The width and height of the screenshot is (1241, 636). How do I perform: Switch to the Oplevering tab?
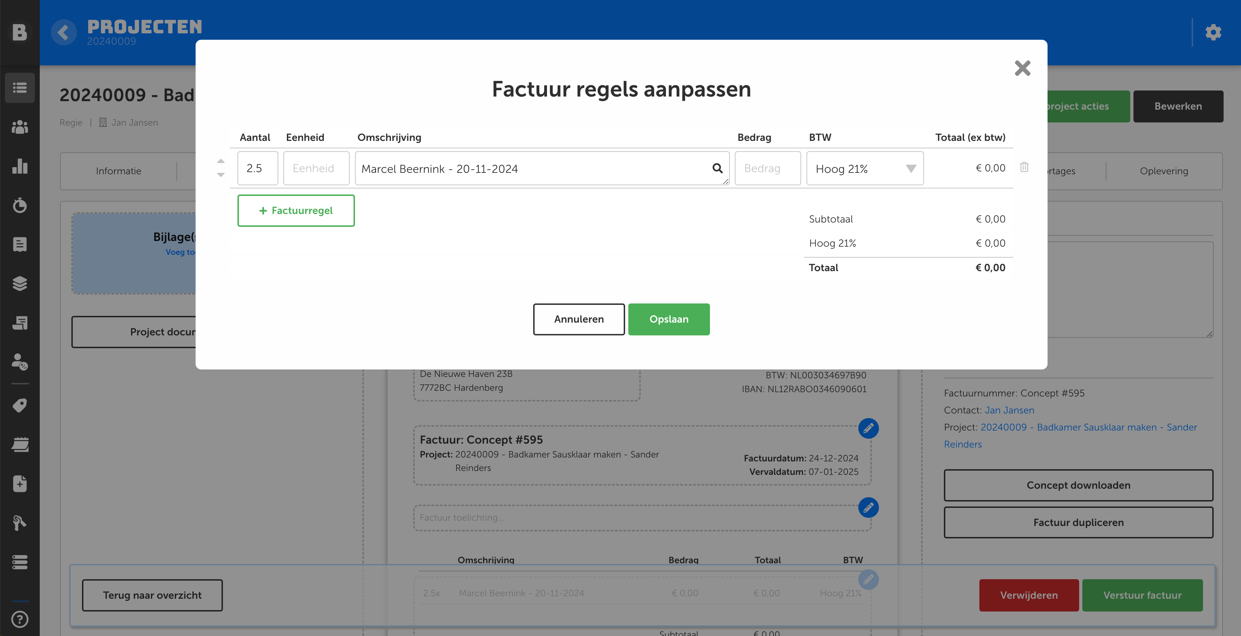[x=1164, y=171]
